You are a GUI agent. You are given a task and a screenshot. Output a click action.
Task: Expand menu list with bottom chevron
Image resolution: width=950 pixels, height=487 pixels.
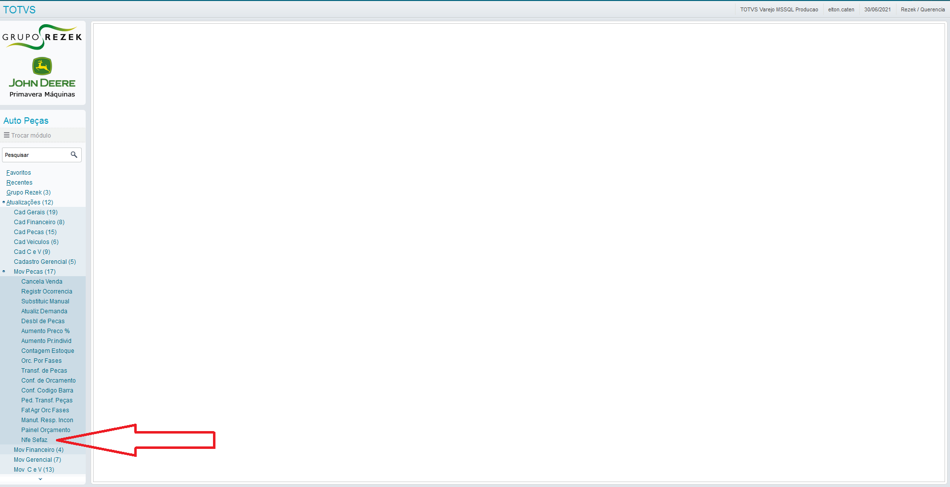tap(40, 479)
